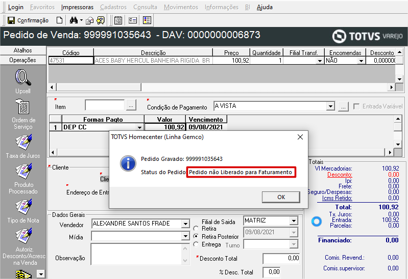Click the calendar notepad toolbar icon

point(118,20)
